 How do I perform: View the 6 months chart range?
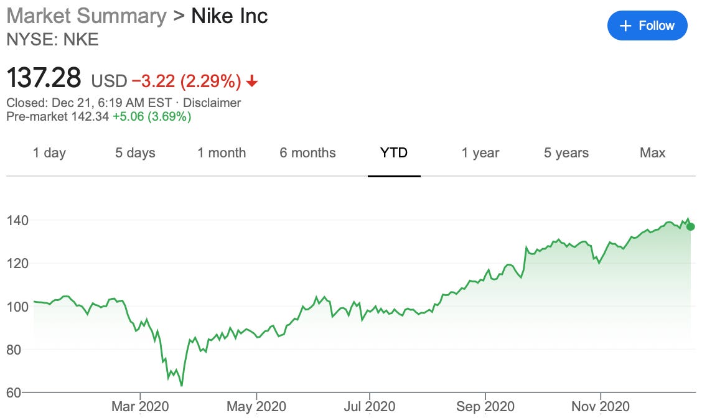pos(307,152)
